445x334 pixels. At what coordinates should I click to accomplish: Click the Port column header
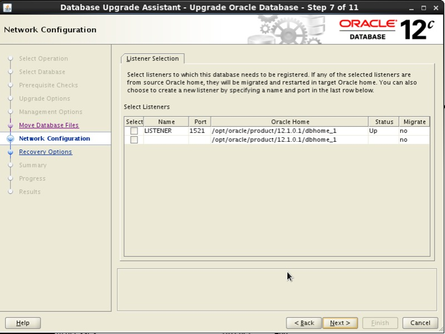click(x=200, y=122)
